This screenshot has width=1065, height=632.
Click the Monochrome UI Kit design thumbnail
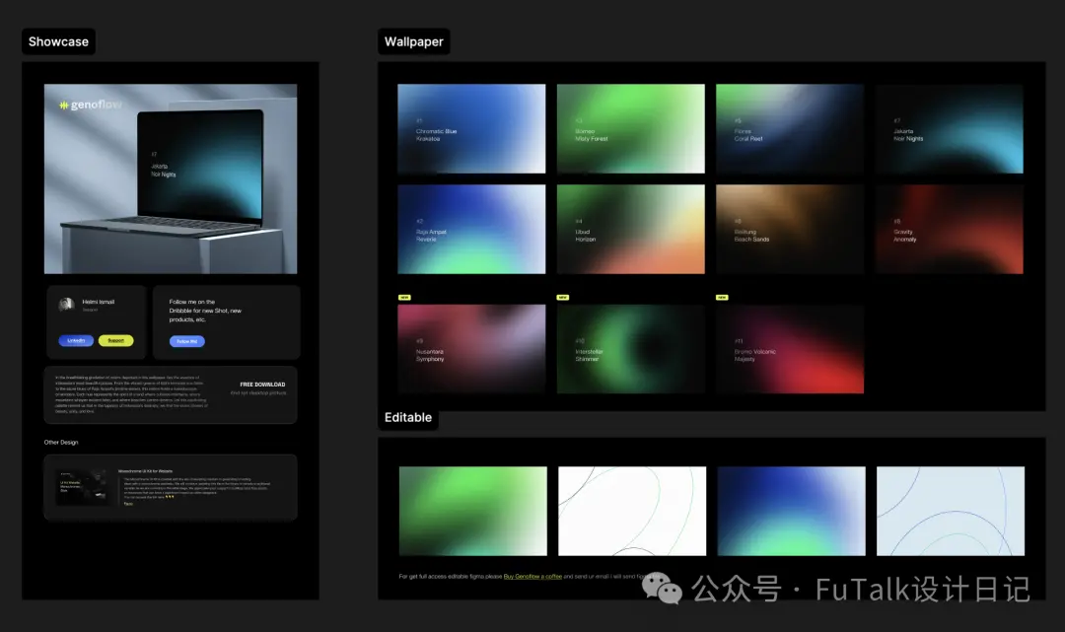tap(84, 487)
